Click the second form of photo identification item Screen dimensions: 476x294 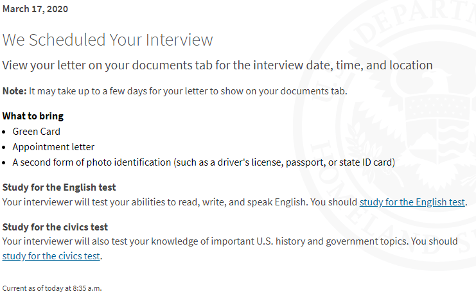204,162
